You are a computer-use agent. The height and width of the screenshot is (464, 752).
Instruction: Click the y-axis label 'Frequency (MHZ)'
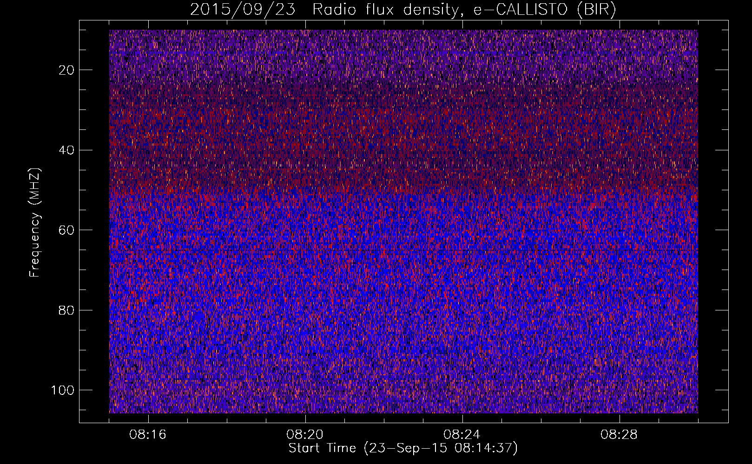coord(35,223)
